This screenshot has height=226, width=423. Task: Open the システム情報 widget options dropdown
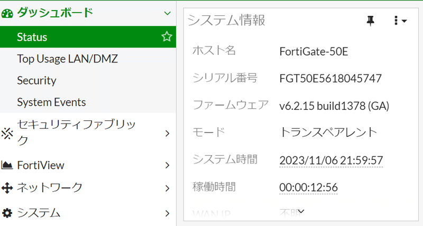click(400, 21)
